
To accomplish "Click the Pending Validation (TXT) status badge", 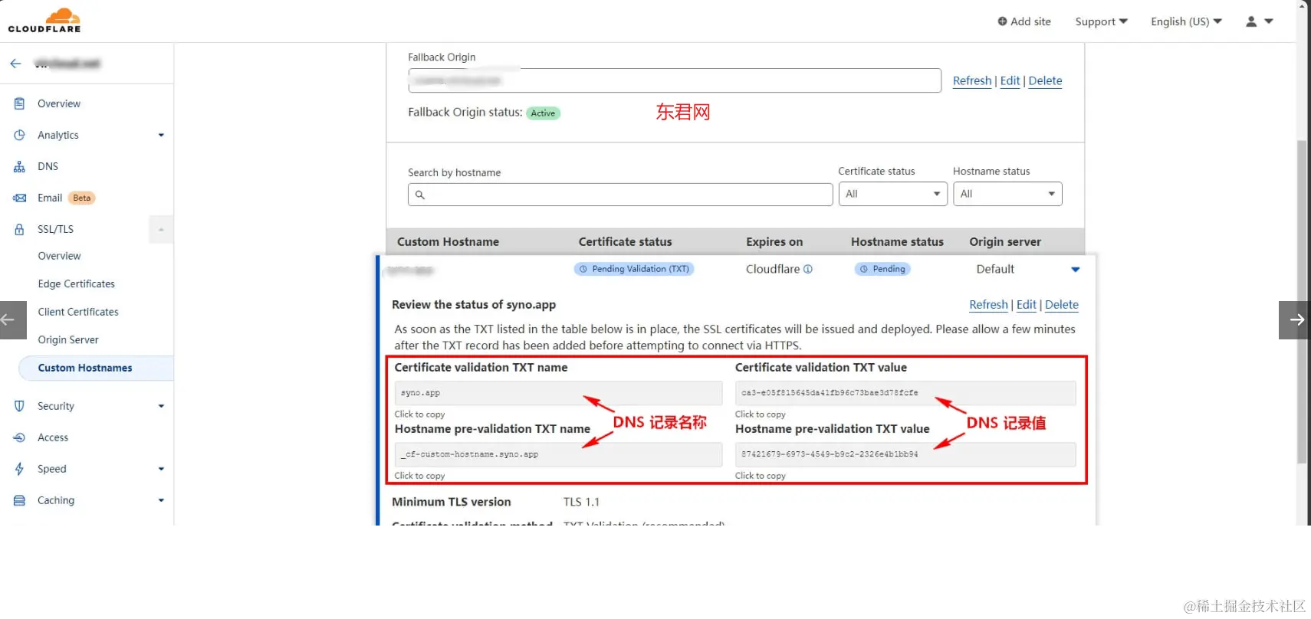I will pyautogui.click(x=634, y=269).
